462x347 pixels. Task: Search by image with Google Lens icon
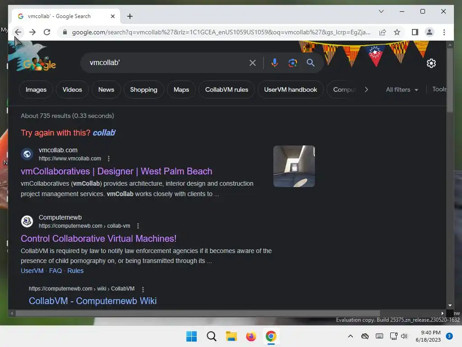(292, 63)
